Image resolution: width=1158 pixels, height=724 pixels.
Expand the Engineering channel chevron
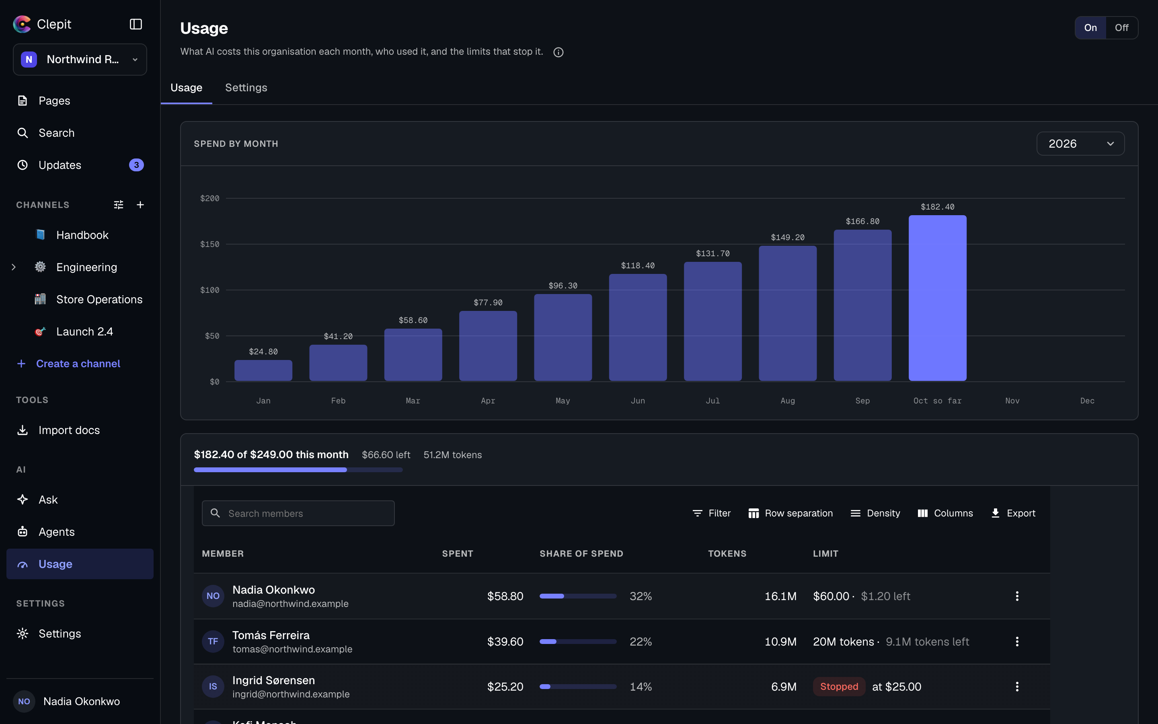pyautogui.click(x=13, y=267)
